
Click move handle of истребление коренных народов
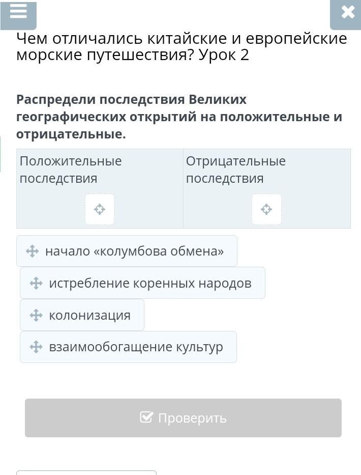tap(36, 283)
